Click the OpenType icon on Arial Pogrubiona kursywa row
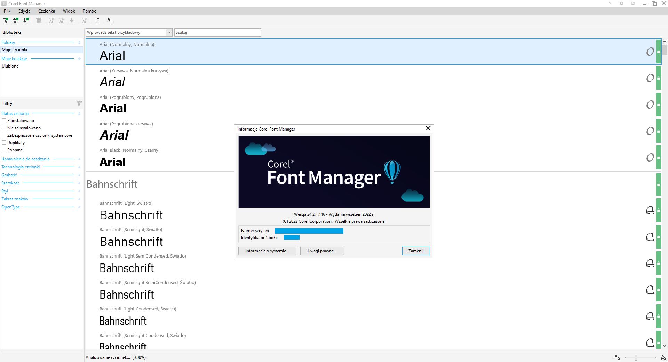The image size is (668, 362). (x=650, y=131)
